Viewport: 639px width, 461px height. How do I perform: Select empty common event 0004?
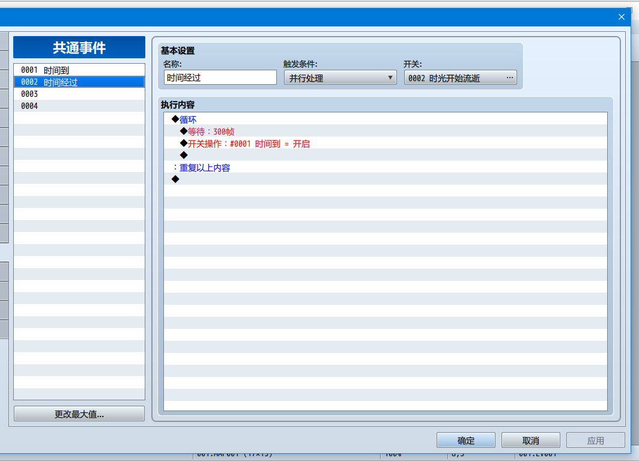click(x=79, y=106)
